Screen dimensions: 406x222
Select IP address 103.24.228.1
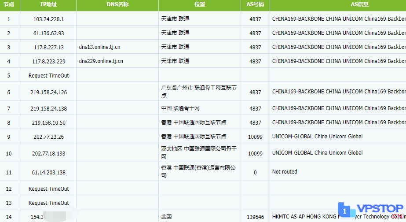(49, 19)
